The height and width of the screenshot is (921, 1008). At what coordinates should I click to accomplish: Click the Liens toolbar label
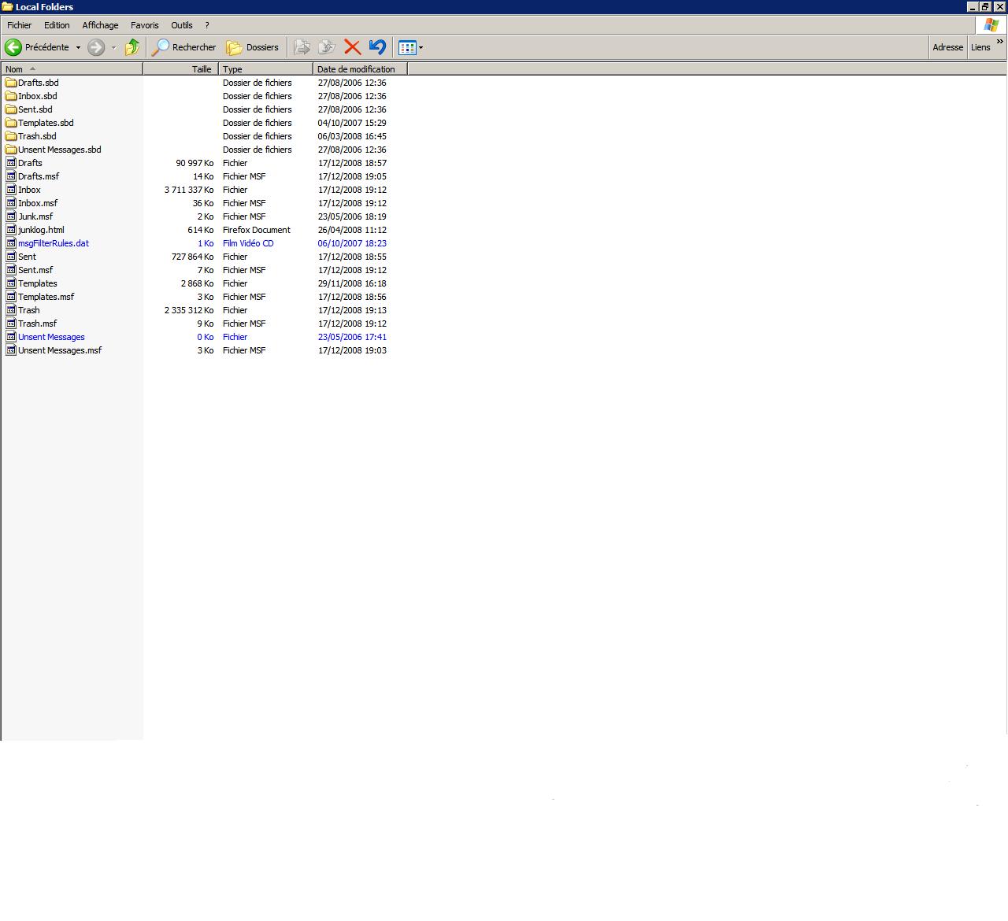coord(980,47)
